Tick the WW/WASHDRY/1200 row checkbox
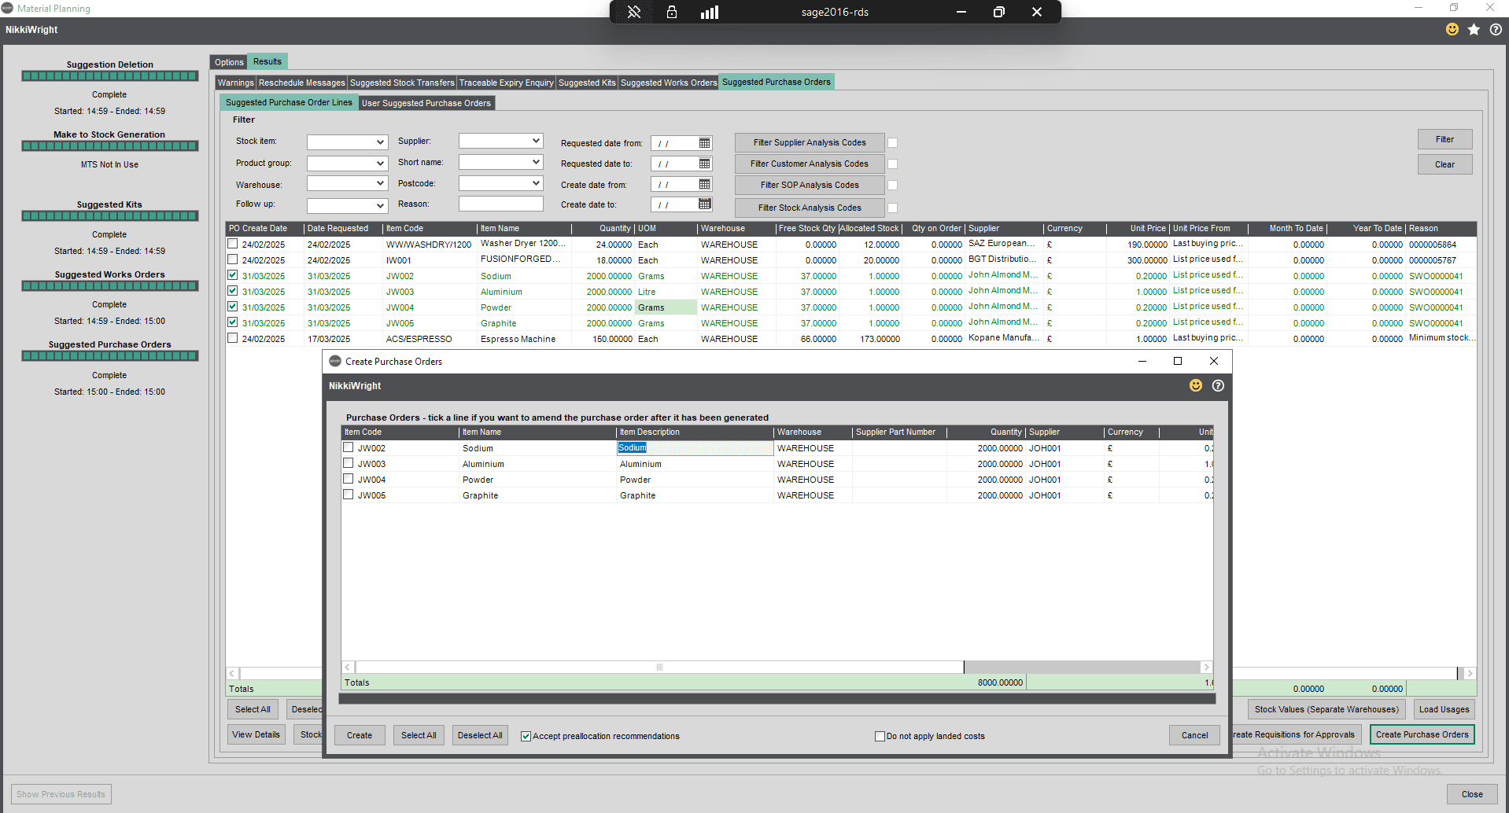This screenshot has width=1509, height=813. (x=232, y=244)
